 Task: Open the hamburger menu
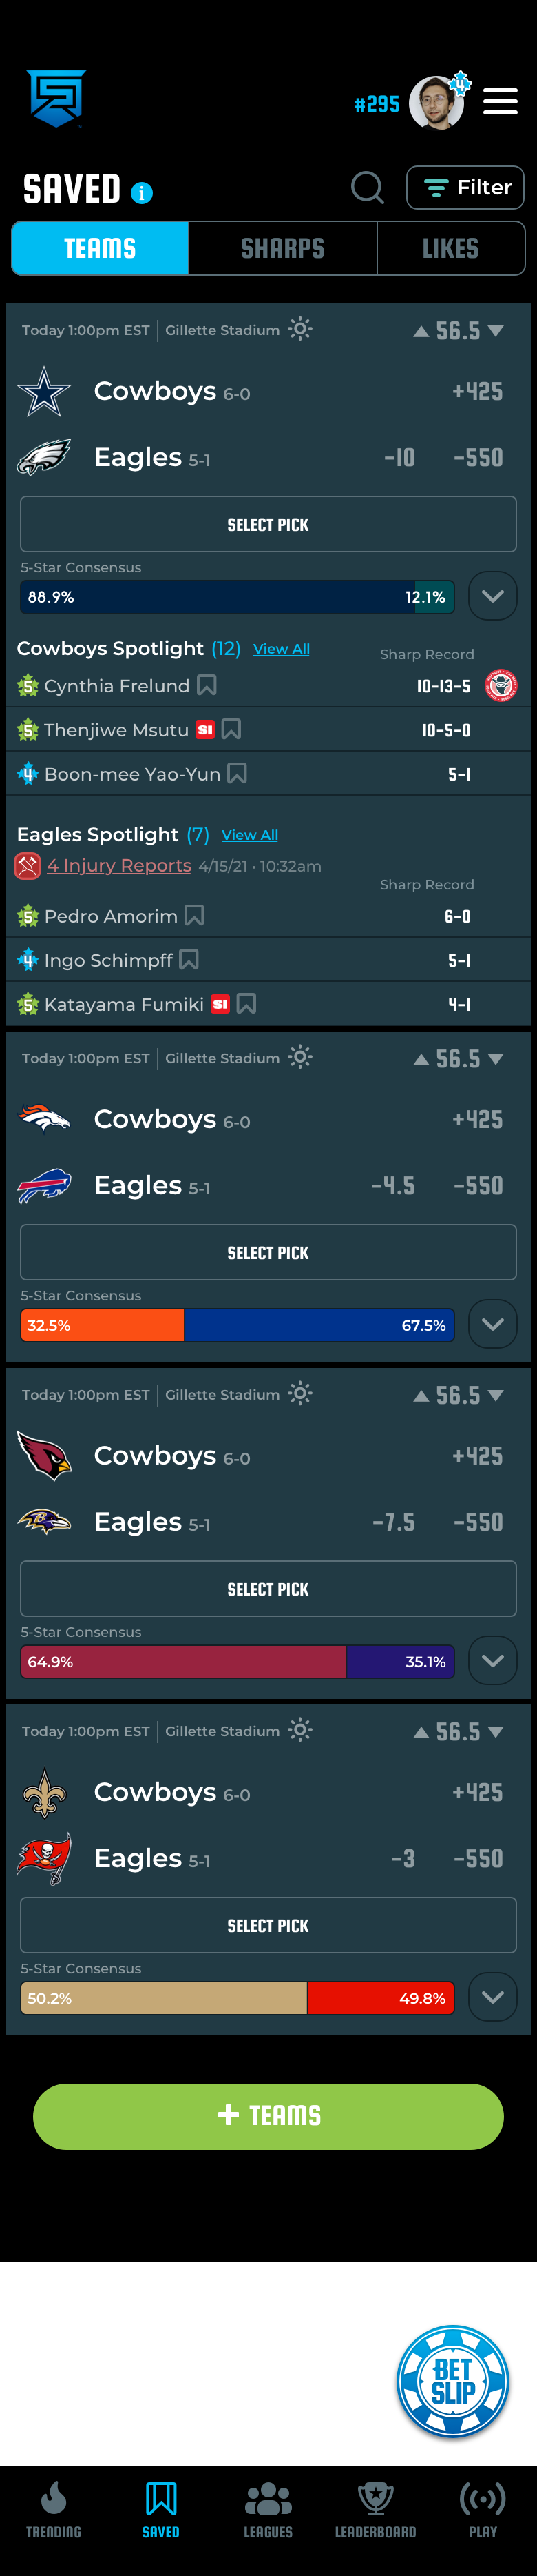point(500,101)
